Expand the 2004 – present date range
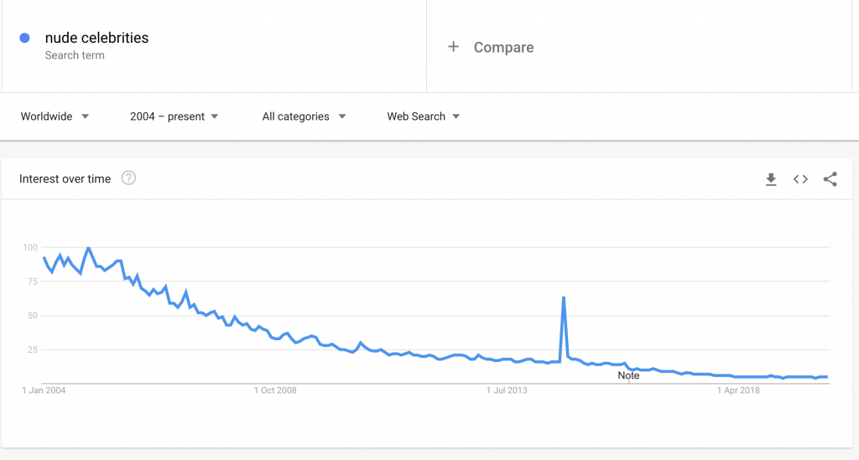Viewport: 859px width, 460px height. point(174,116)
